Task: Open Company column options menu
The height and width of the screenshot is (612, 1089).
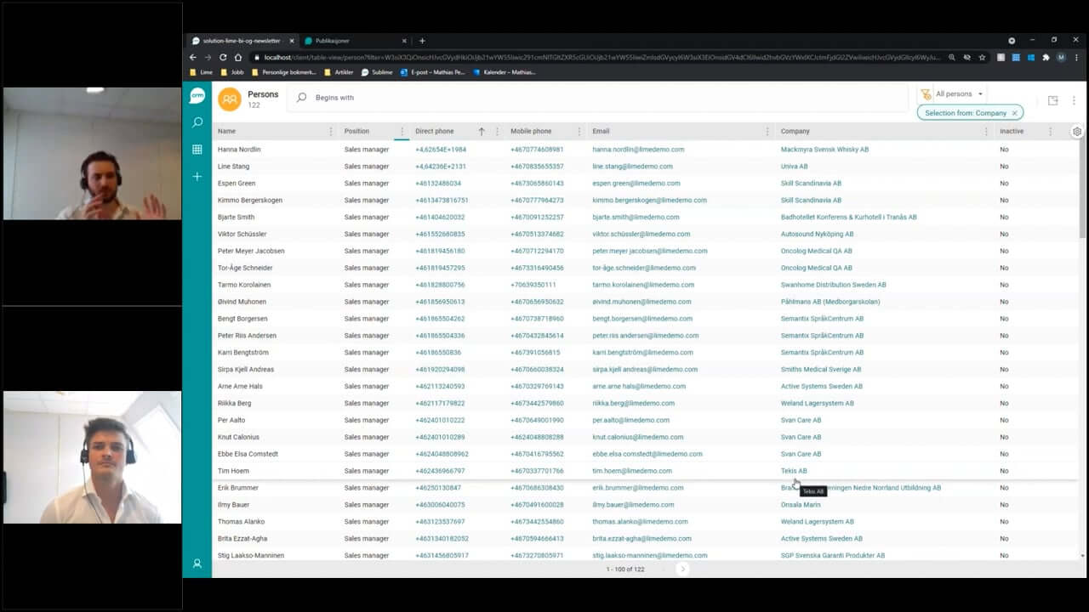Action: 986,132
